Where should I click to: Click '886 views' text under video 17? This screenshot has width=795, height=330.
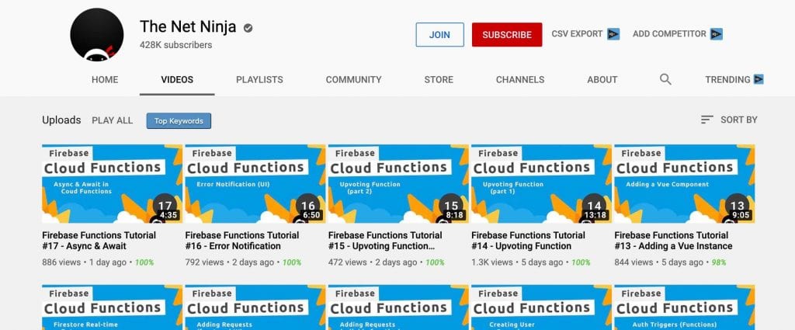(x=61, y=262)
